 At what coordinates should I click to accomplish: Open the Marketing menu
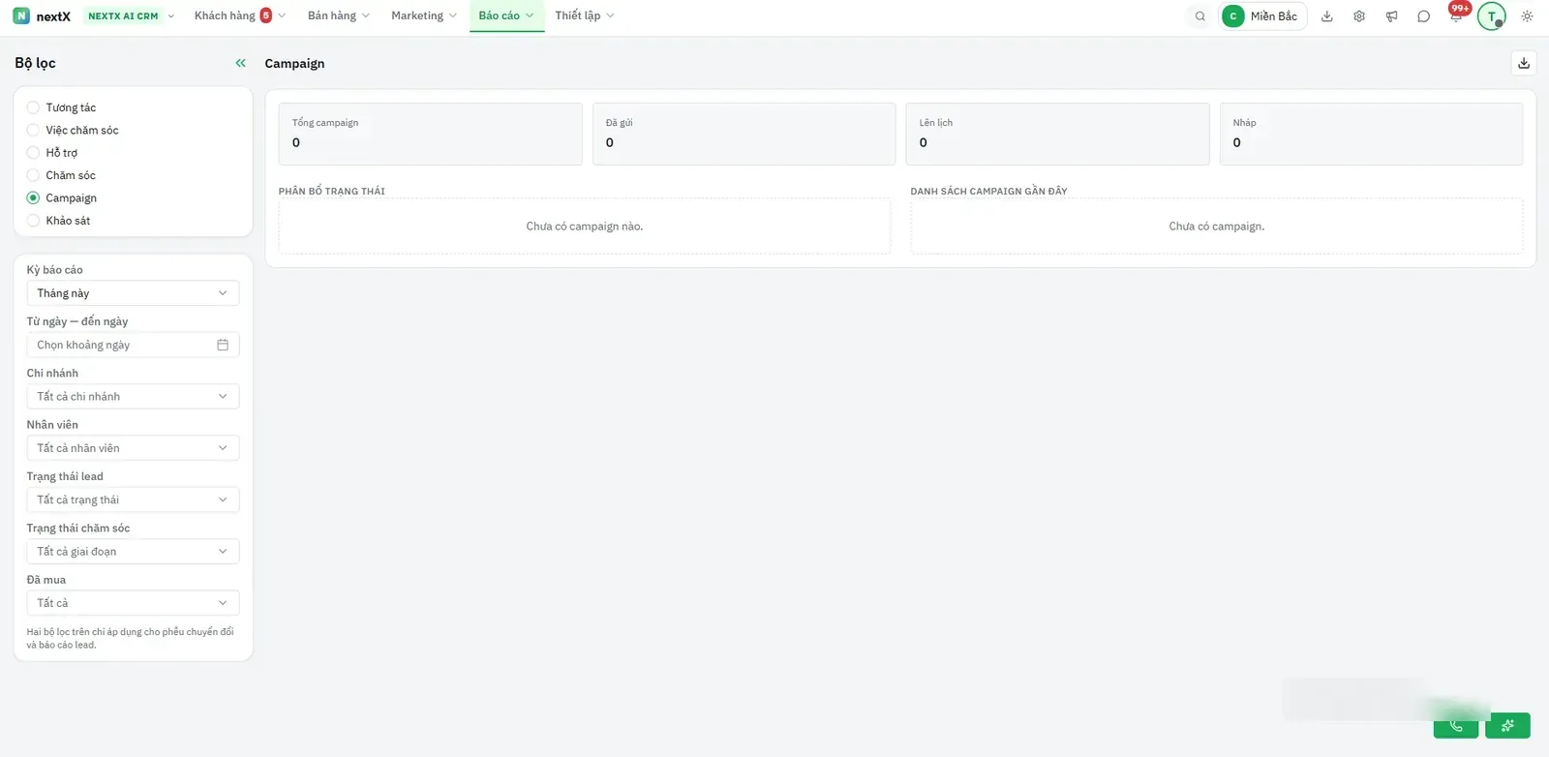[x=424, y=15]
